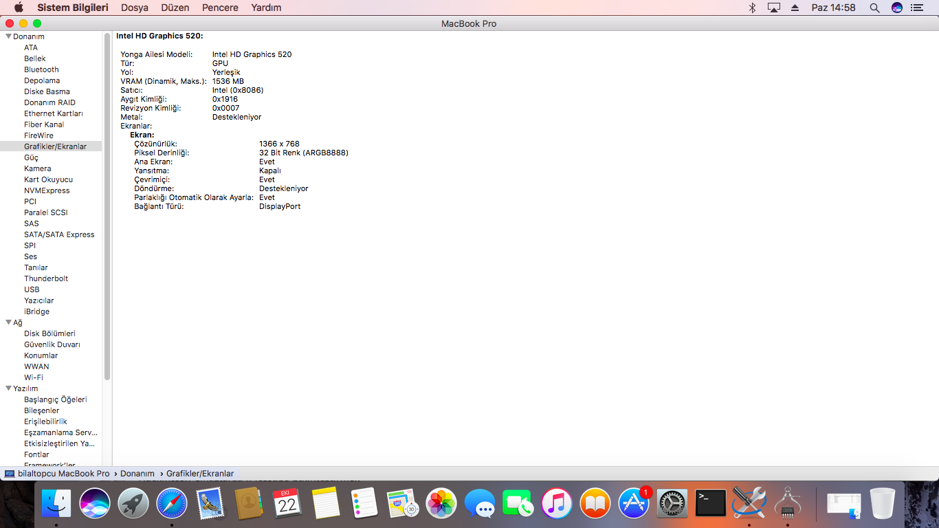
Task: Click the Spotlight search magnifier icon
Action: coord(874,8)
